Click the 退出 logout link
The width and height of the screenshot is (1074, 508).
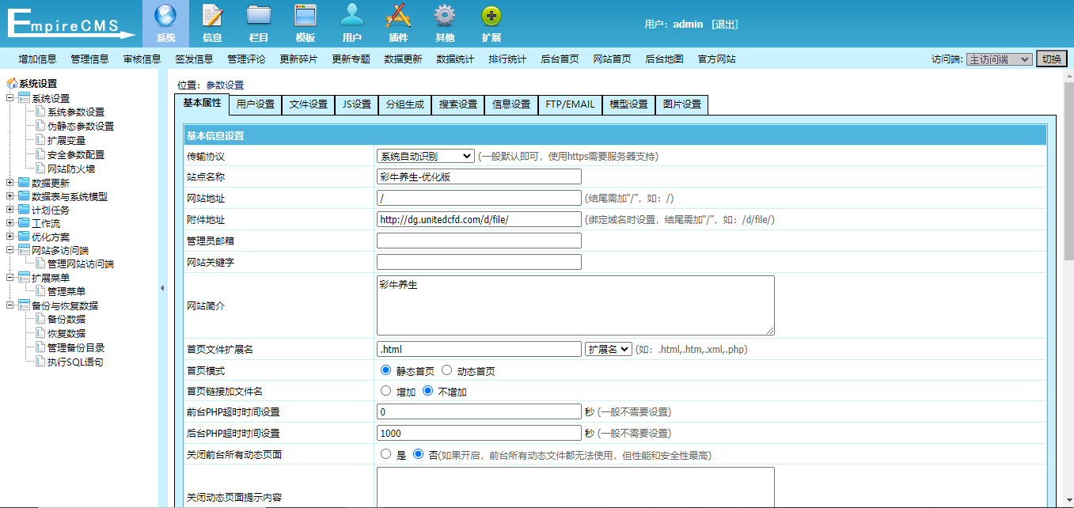(x=724, y=25)
